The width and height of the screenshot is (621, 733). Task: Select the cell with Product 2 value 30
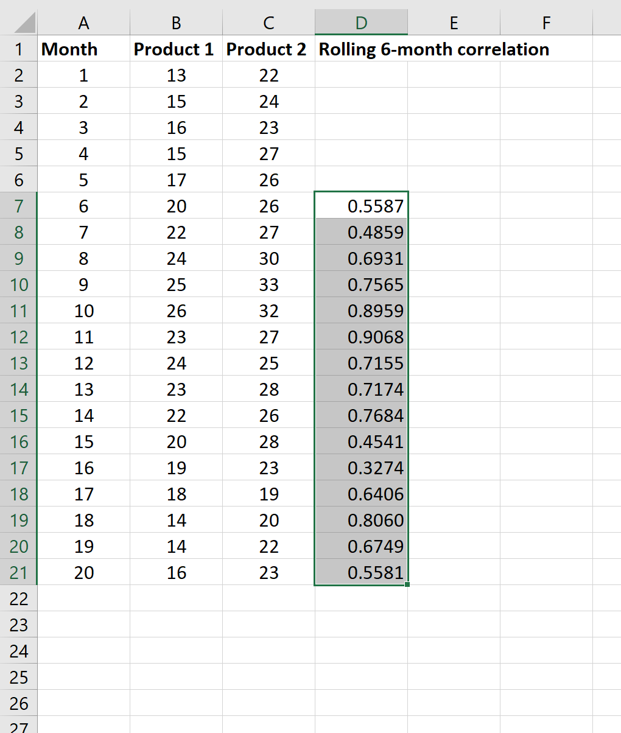point(268,258)
